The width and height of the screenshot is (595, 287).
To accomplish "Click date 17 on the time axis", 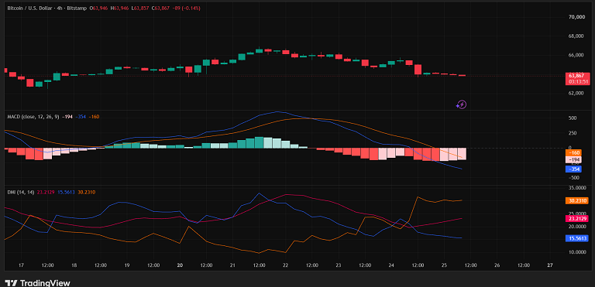I will click(21, 265).
